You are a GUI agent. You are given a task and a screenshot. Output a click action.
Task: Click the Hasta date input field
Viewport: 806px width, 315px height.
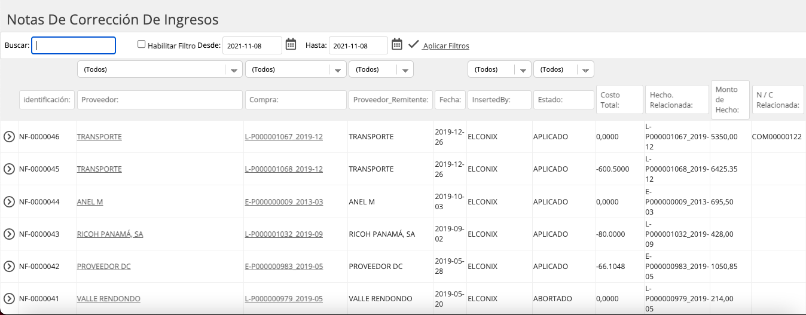tap(358, 45)
